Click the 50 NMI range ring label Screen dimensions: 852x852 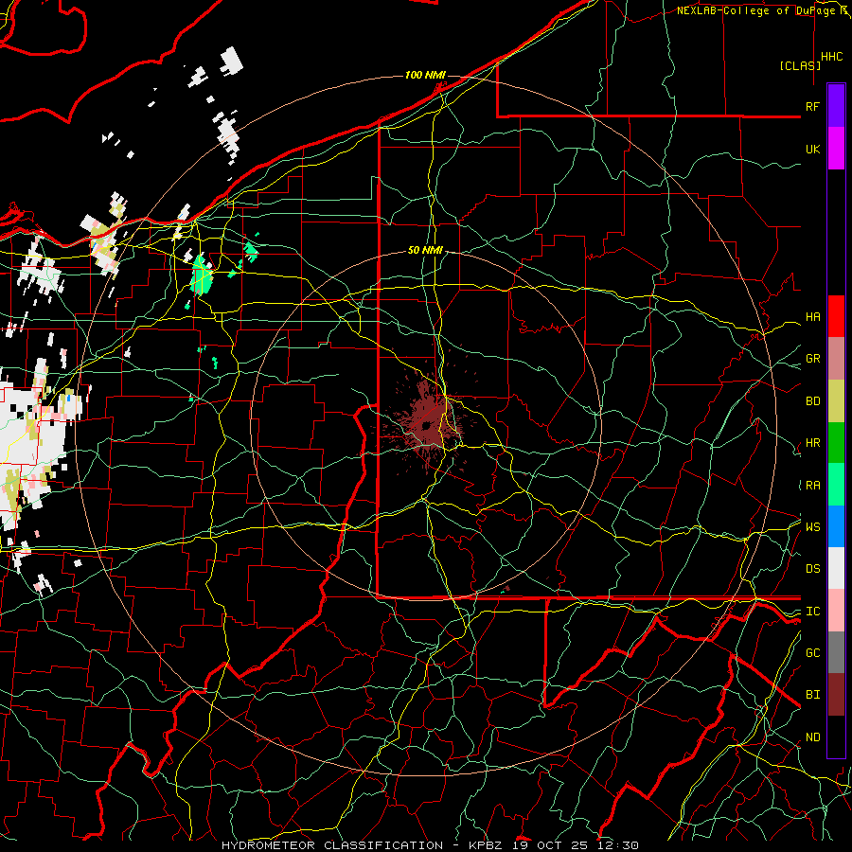pos(425,250)
